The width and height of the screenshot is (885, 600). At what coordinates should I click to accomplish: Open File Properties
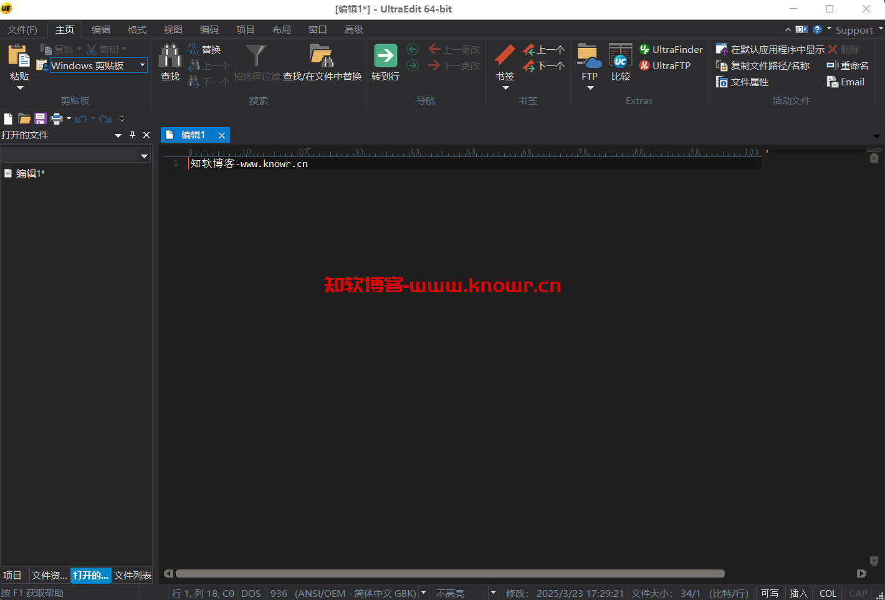(x=742, y=82)
